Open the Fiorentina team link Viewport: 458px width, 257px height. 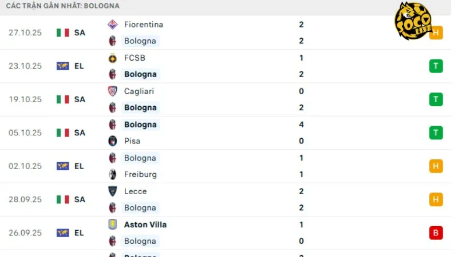143,25
